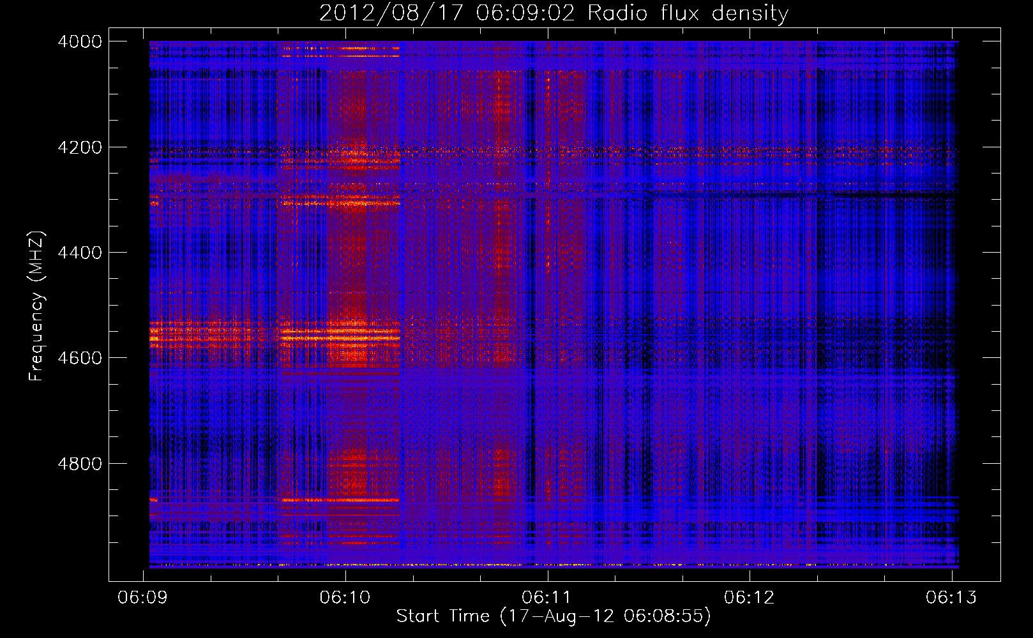This screenshot has width=1033, height=638.
Task: Click the 'Frequency (MHZ)' axis title
Action: (37, 306)
